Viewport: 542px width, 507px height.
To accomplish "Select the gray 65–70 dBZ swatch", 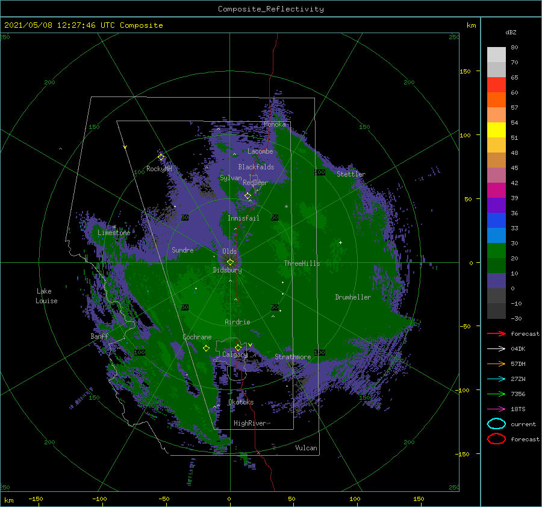I will coord(496,70).
